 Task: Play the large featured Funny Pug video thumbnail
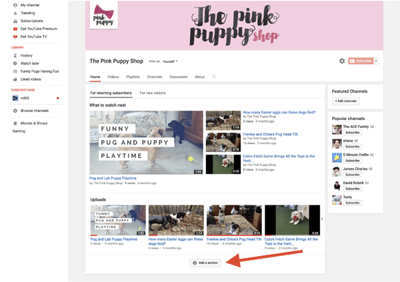[x=146, y=143]
